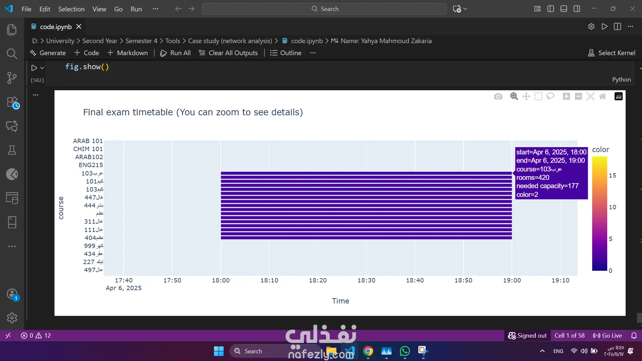Download plot as PNG camera icon

(x=498, y=97)
